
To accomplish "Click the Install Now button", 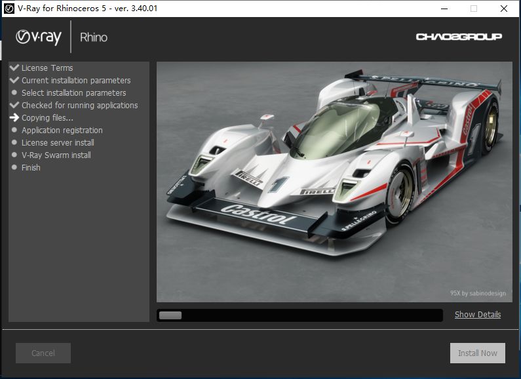I will 478,353.
